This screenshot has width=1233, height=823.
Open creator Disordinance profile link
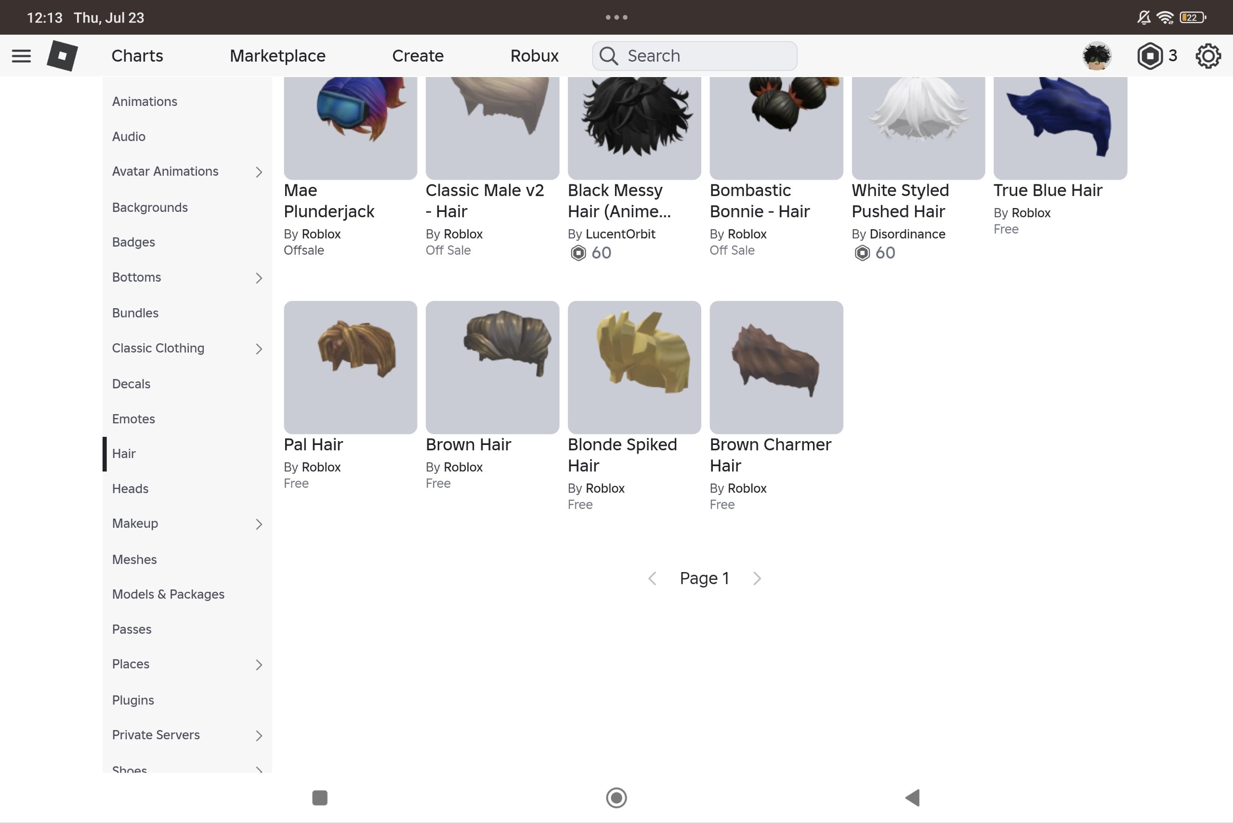pyautogui.click(x=907, y=234)
